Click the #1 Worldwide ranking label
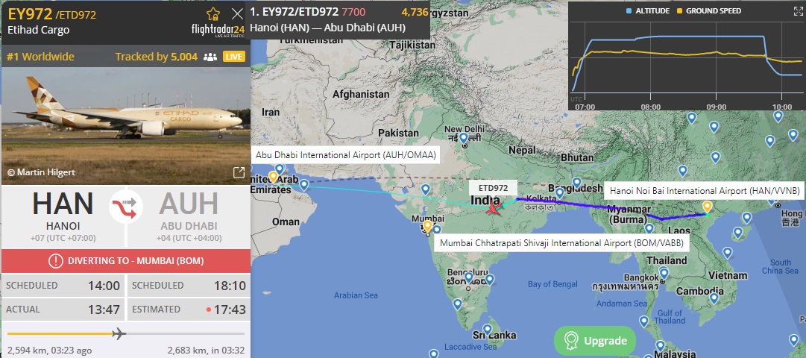The height and width of the screenshot is (358, 806). pyautogui.click(x=40, y=57)
